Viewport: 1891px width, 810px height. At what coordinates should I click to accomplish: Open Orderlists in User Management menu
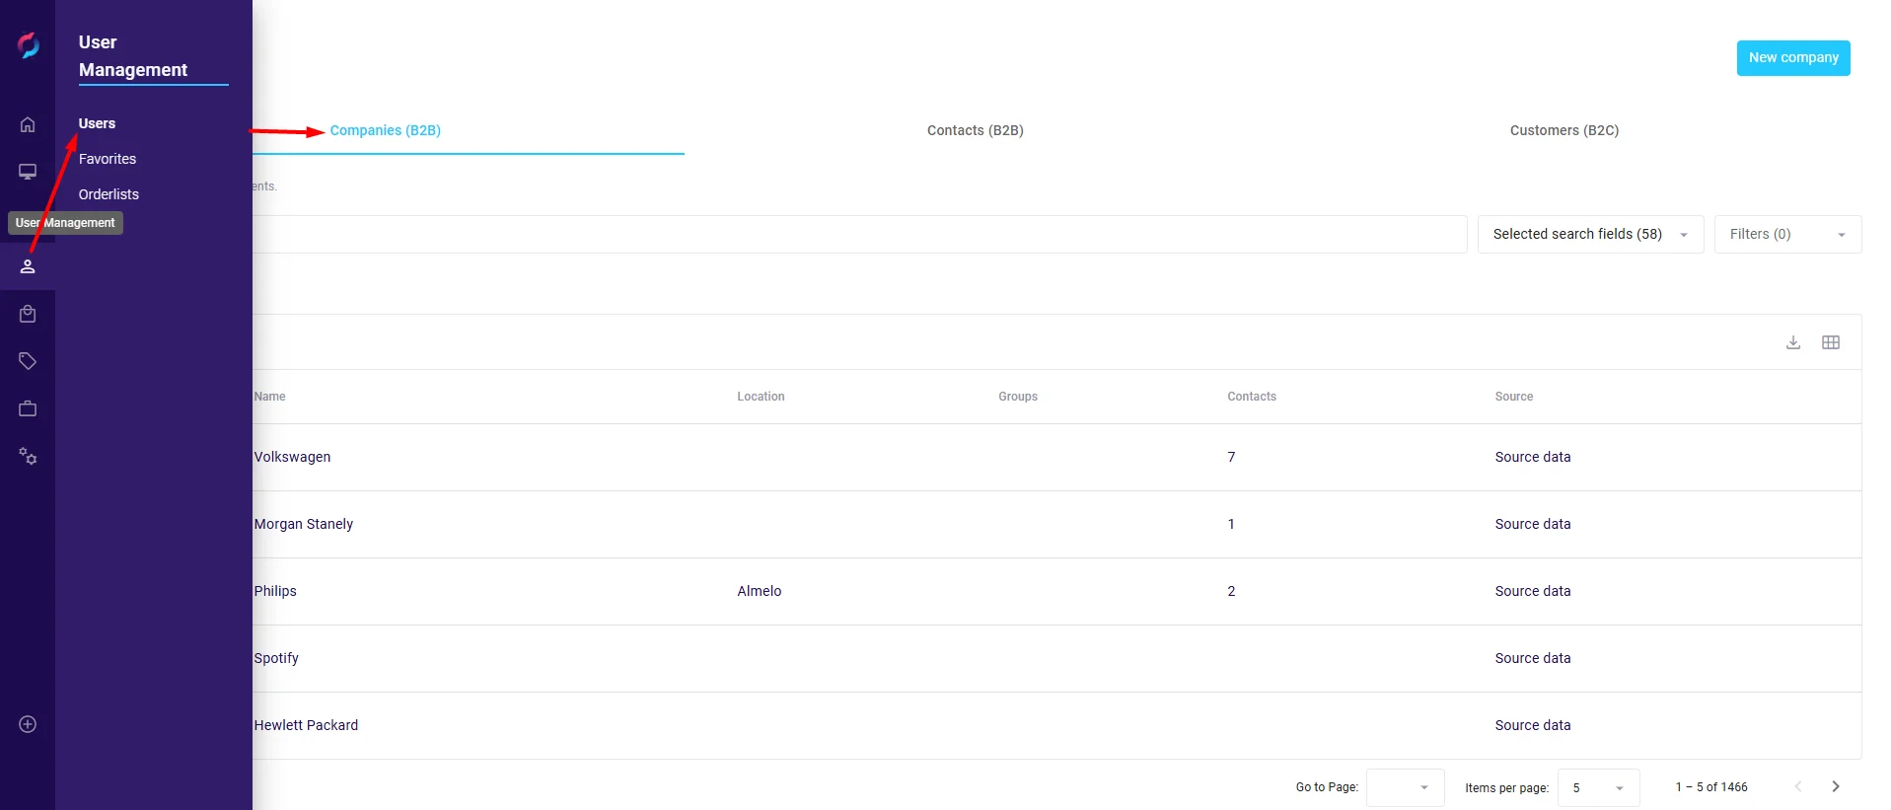[109, 194]
